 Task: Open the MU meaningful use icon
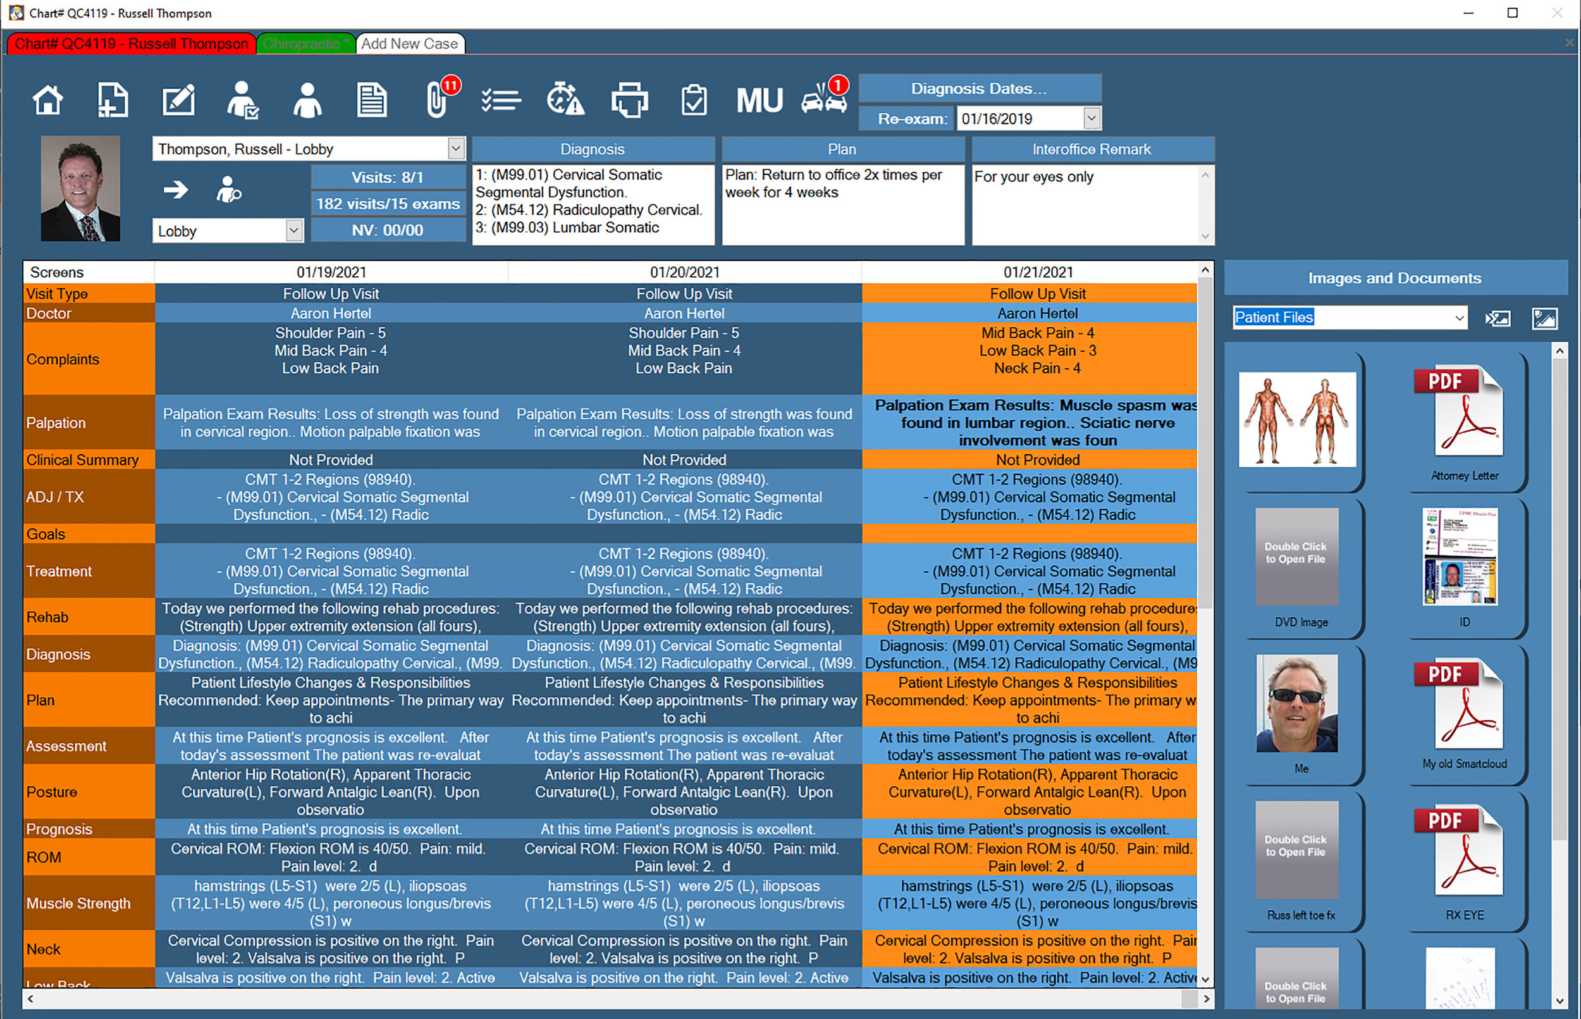tap(760, 101)
